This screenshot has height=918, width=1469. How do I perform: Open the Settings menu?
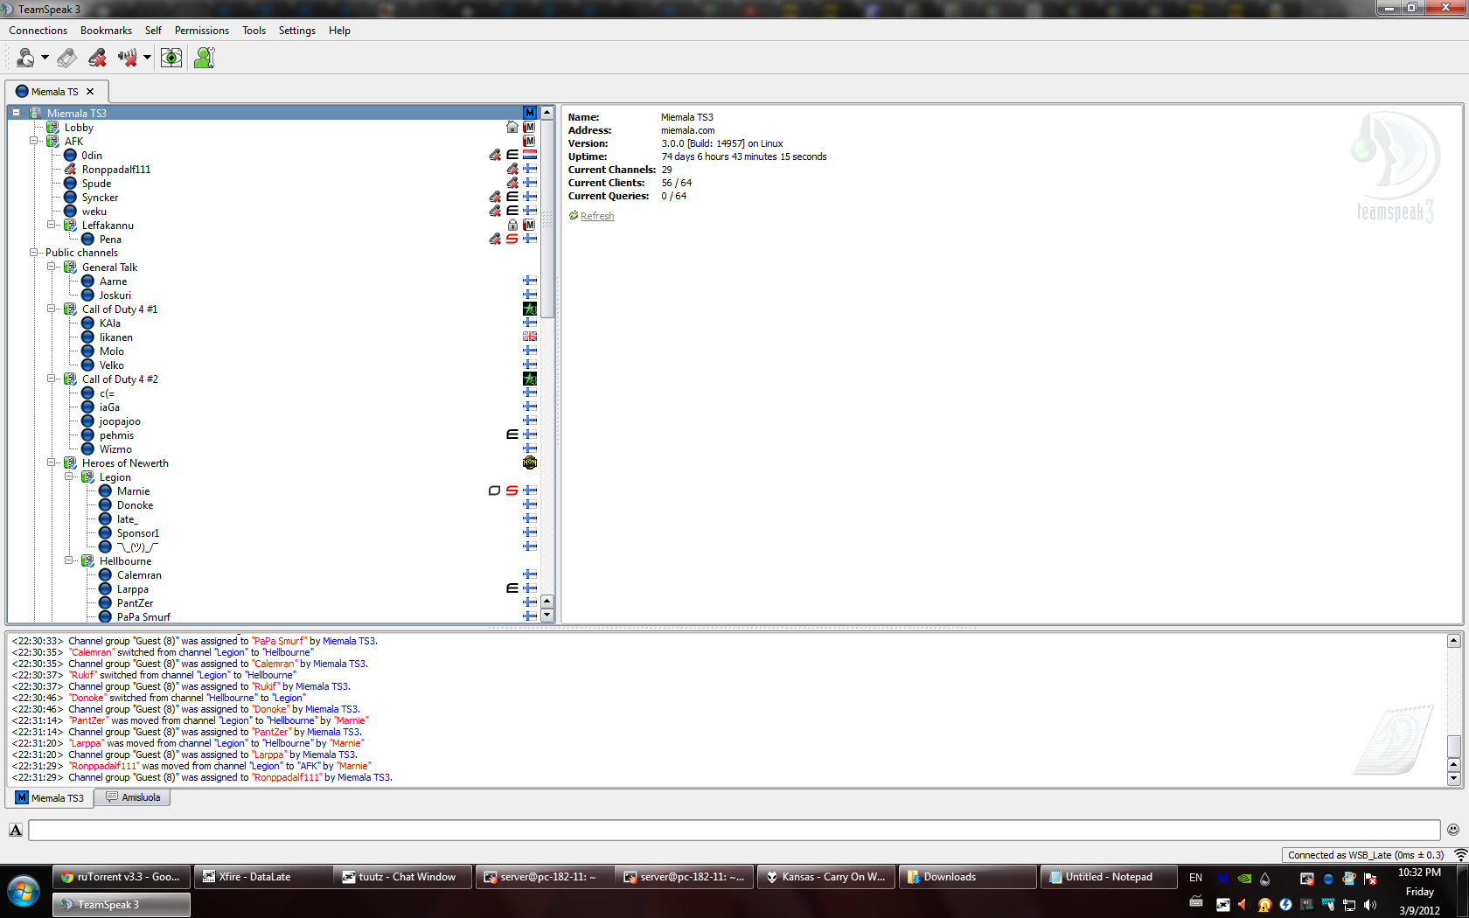tap(296, 31)
